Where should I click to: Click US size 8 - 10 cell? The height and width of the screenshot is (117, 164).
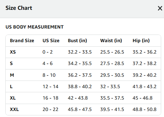click(49, 75)
